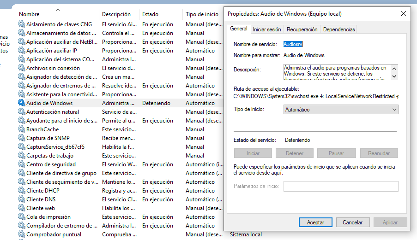Click the Pausar service button
417x240 pixels.
337,153
